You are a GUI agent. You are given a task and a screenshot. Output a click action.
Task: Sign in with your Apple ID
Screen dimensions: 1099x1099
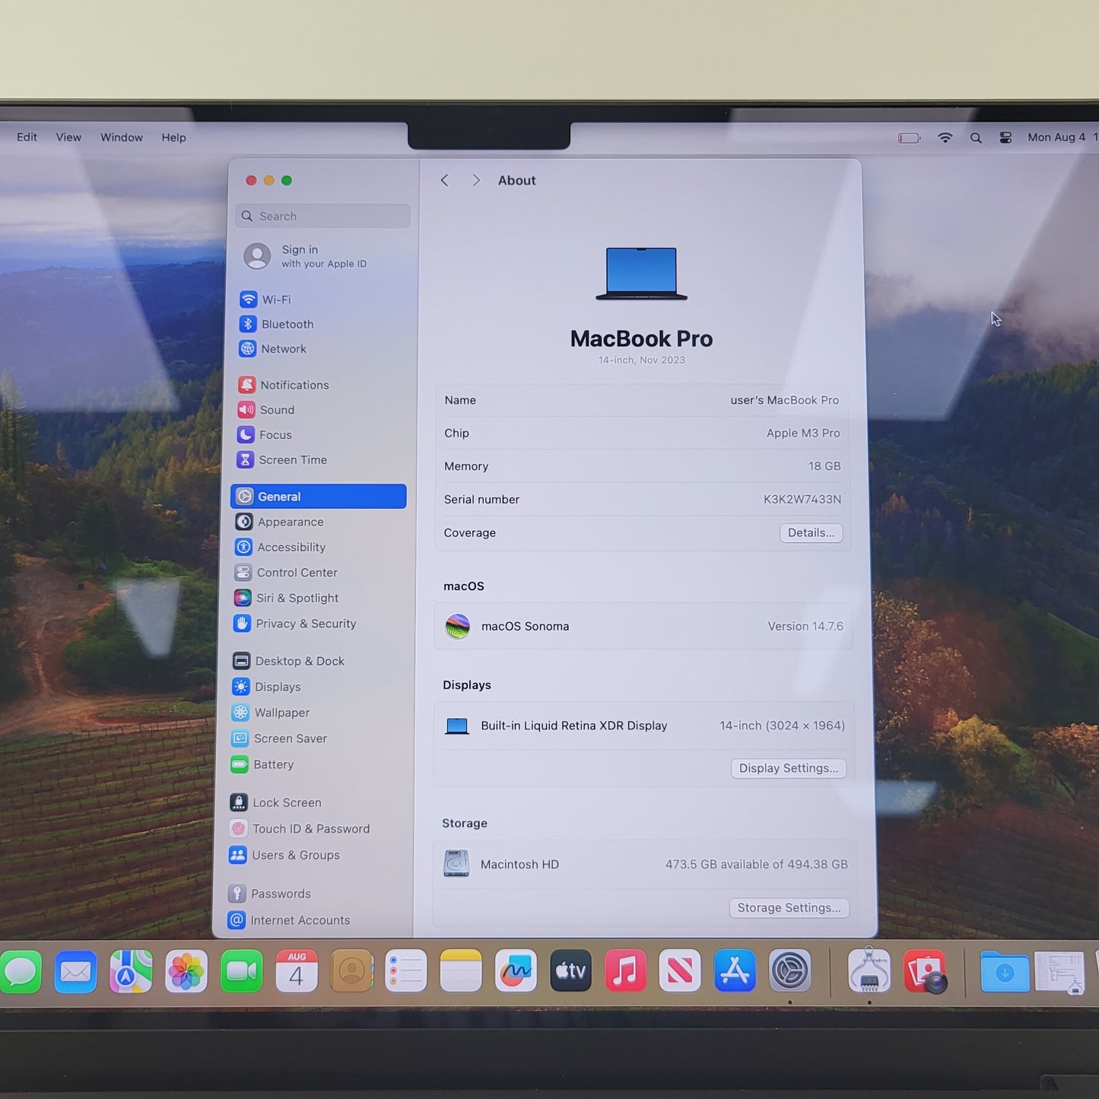[306, 256]
